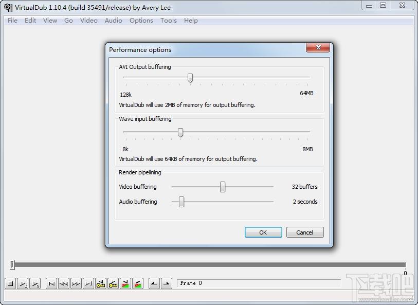Click the "8k" minimum label

point(125,149)
